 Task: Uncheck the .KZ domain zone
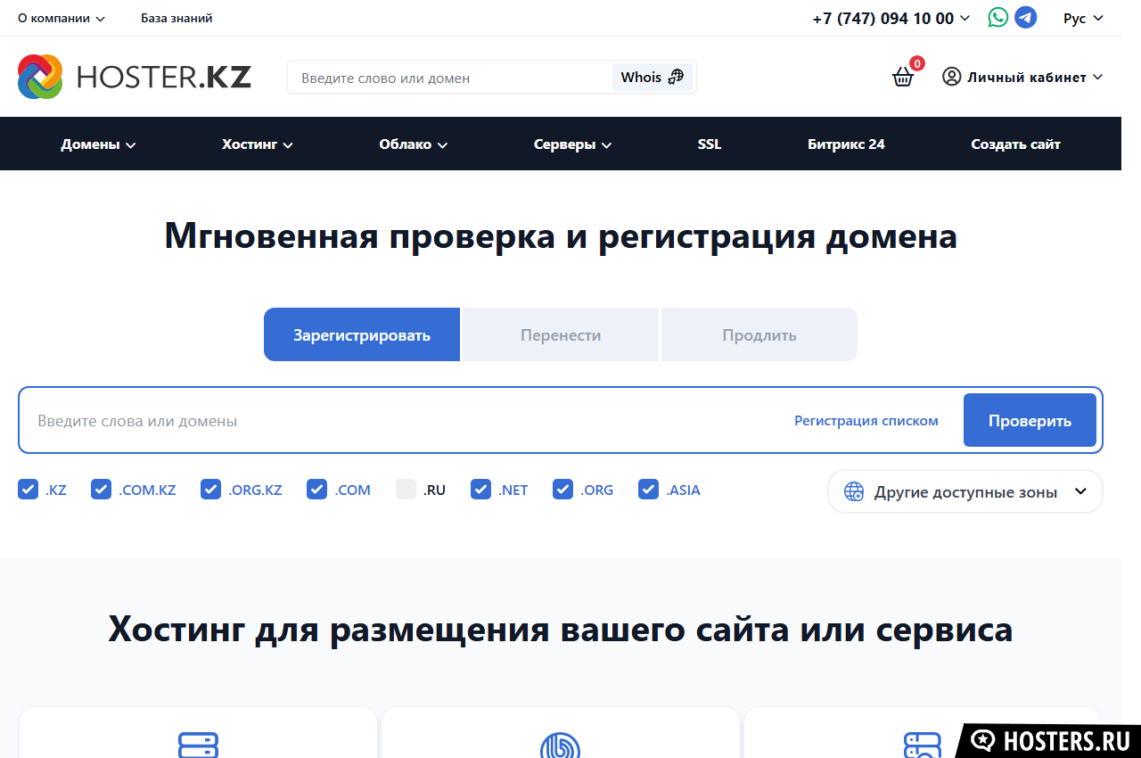29,490
